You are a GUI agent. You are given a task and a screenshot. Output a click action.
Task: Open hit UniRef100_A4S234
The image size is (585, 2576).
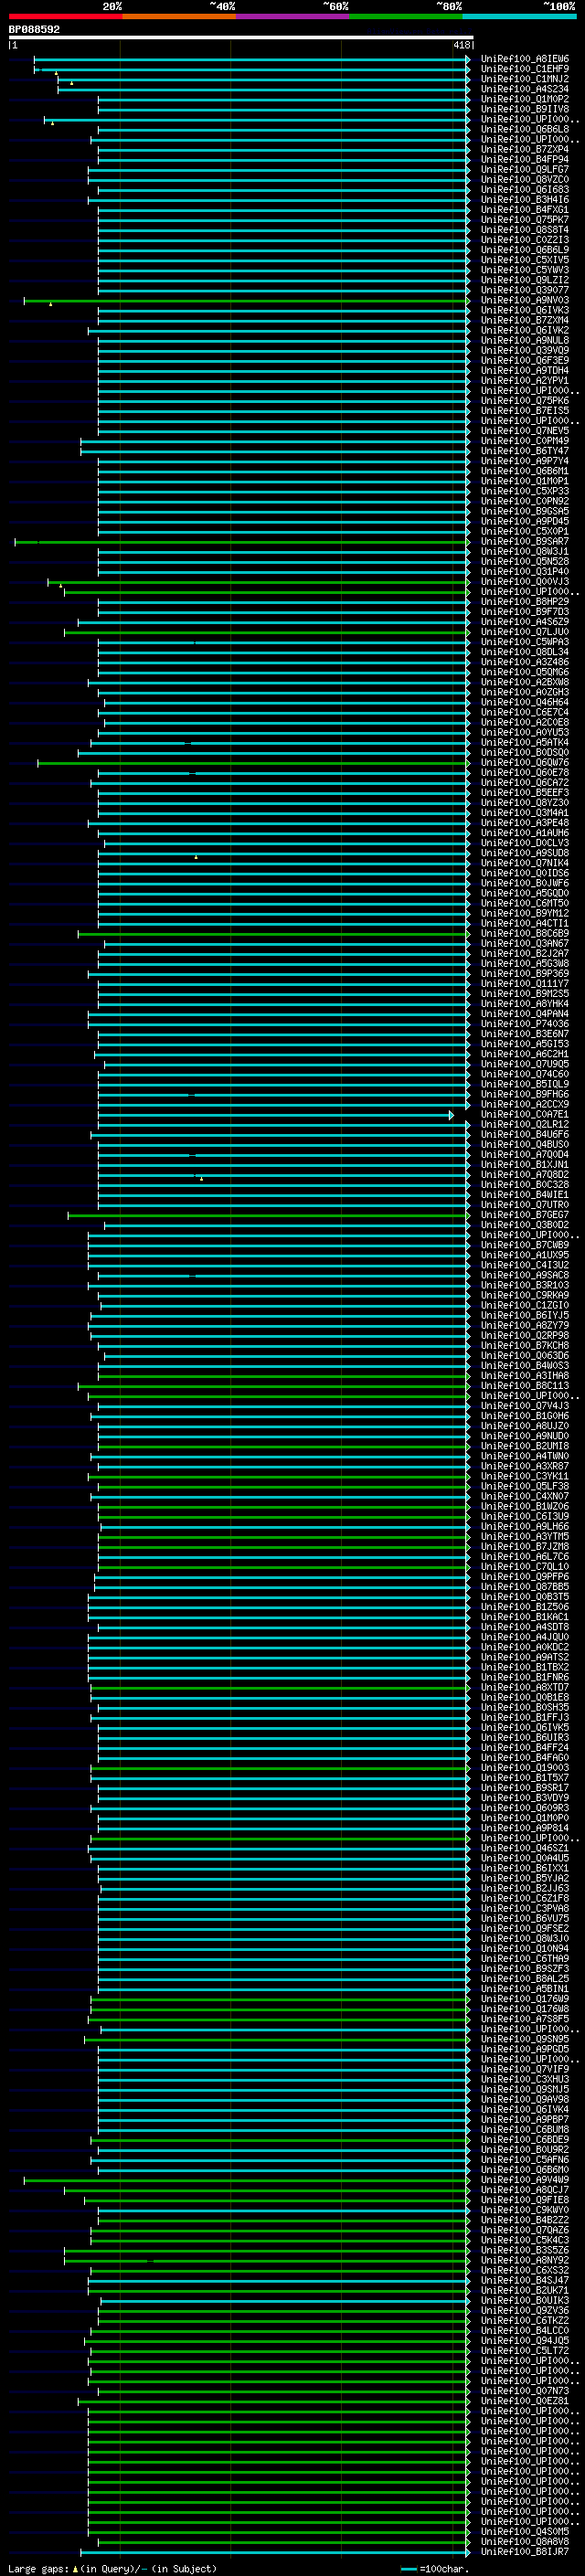pyautogui.click(x=525, y=89)
